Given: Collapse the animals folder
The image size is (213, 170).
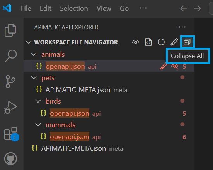Looking at the screenshot, I should tap(34, 54).
